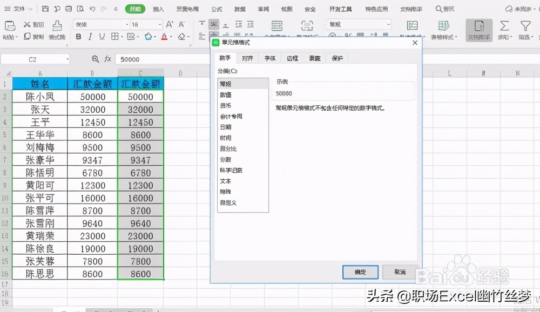Click the font color icon
The height and width of the screenshot is (312, 540).
(x=165, y=37)
